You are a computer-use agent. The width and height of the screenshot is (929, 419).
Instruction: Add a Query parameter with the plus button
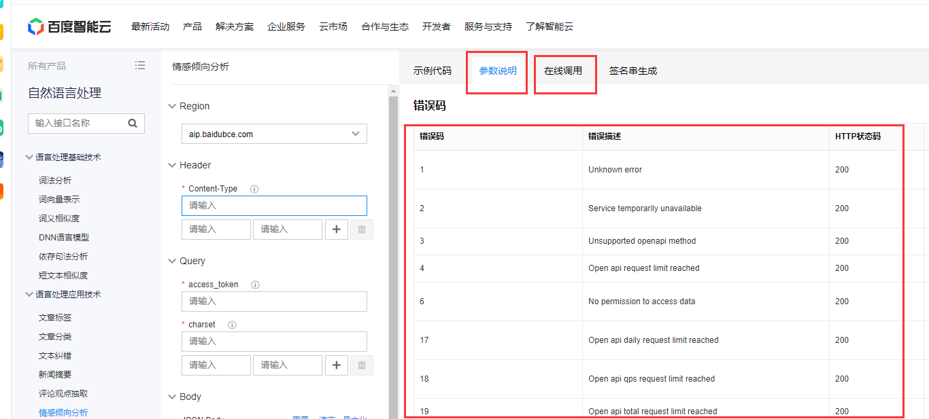[337, 365]
